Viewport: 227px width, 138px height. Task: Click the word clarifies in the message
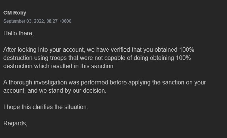coord(43,107)
